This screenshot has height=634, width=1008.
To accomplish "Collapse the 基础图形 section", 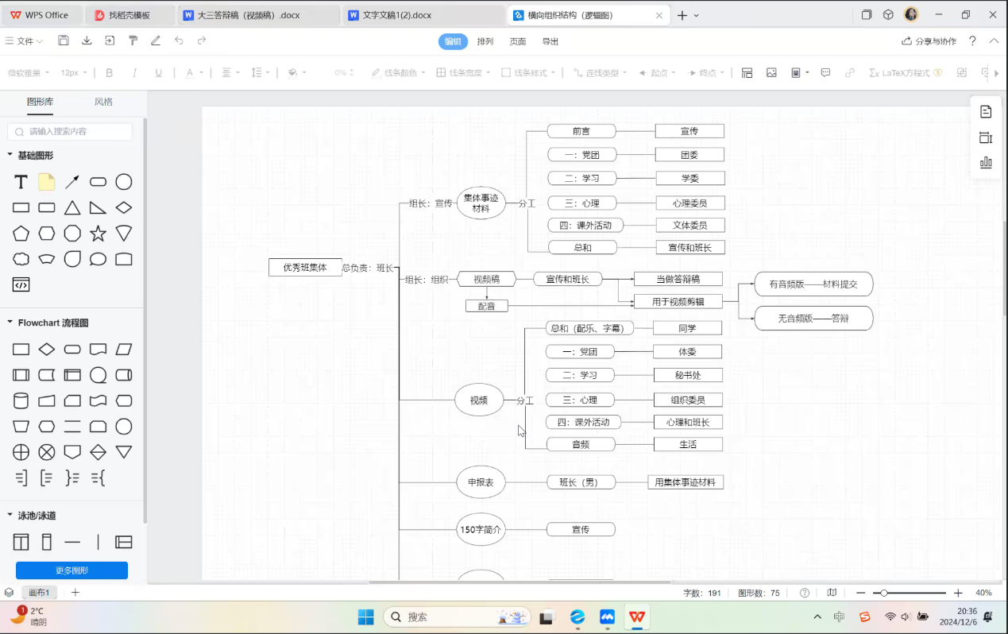I will (x=10, y=155).
